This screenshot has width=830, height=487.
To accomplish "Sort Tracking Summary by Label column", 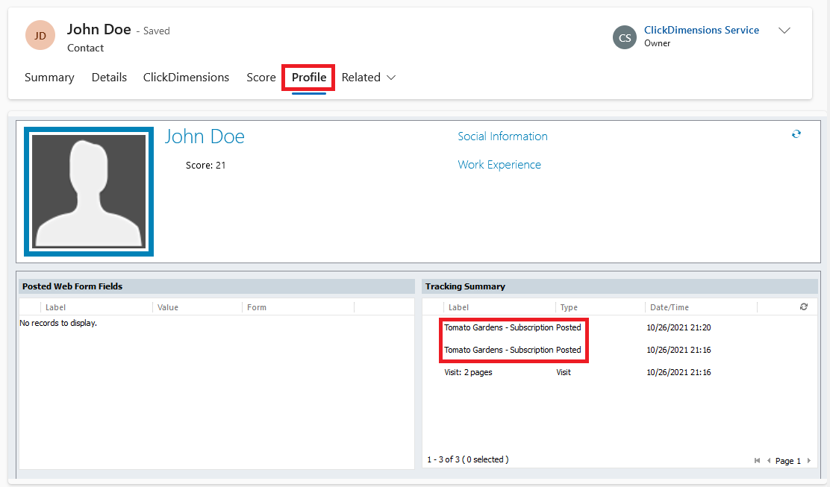I will pos(458,307).
